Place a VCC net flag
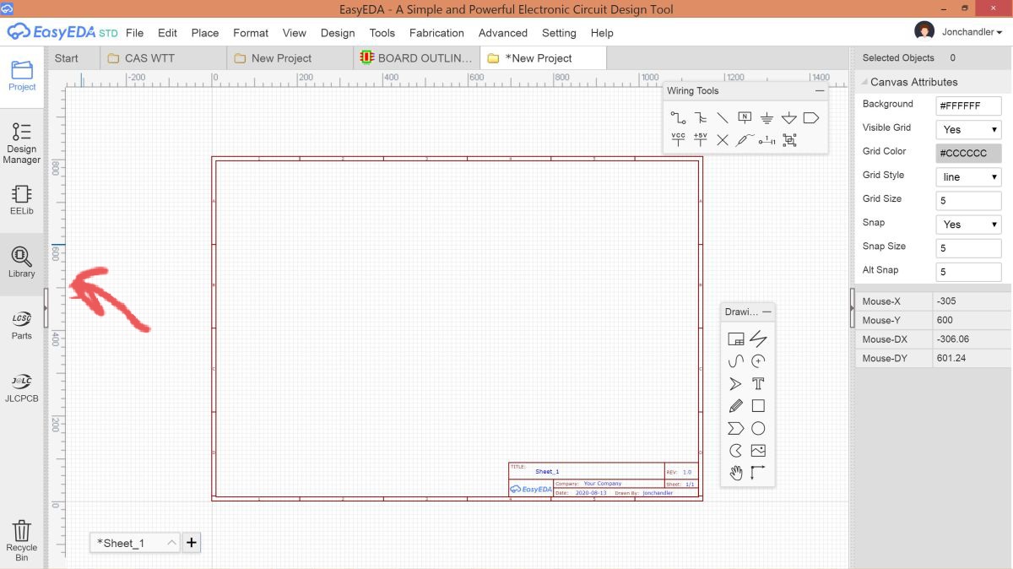The width and height of the screenshot is (1013, 569). 678,140
